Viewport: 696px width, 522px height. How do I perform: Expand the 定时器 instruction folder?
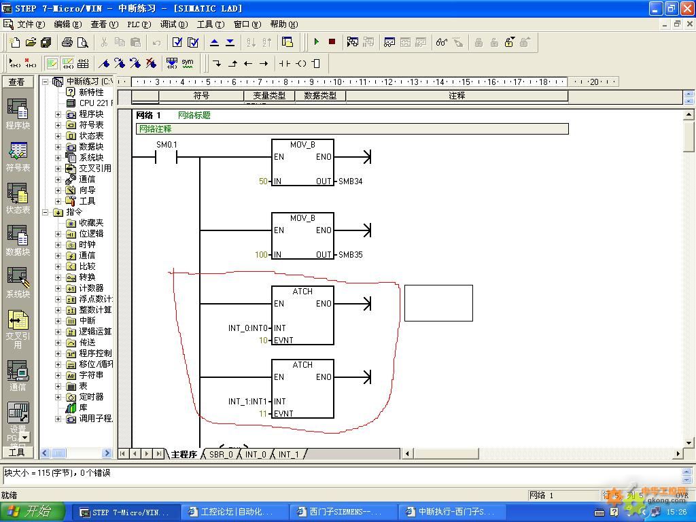click(58, 397)
